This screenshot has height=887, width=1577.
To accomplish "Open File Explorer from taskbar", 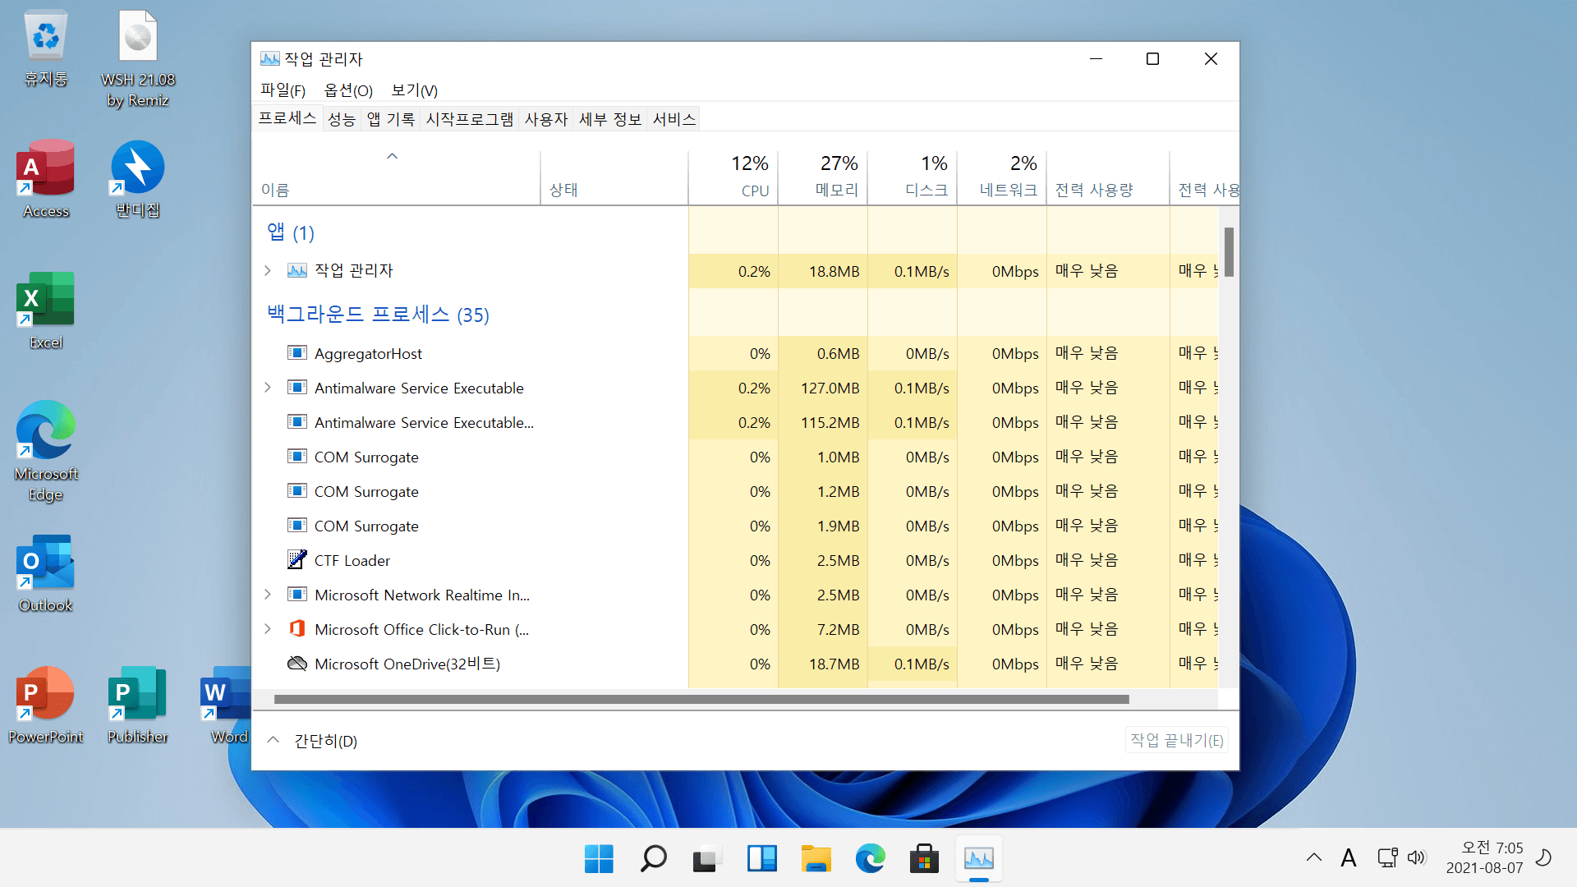I will pyautogui.click(x=816, y=859).
